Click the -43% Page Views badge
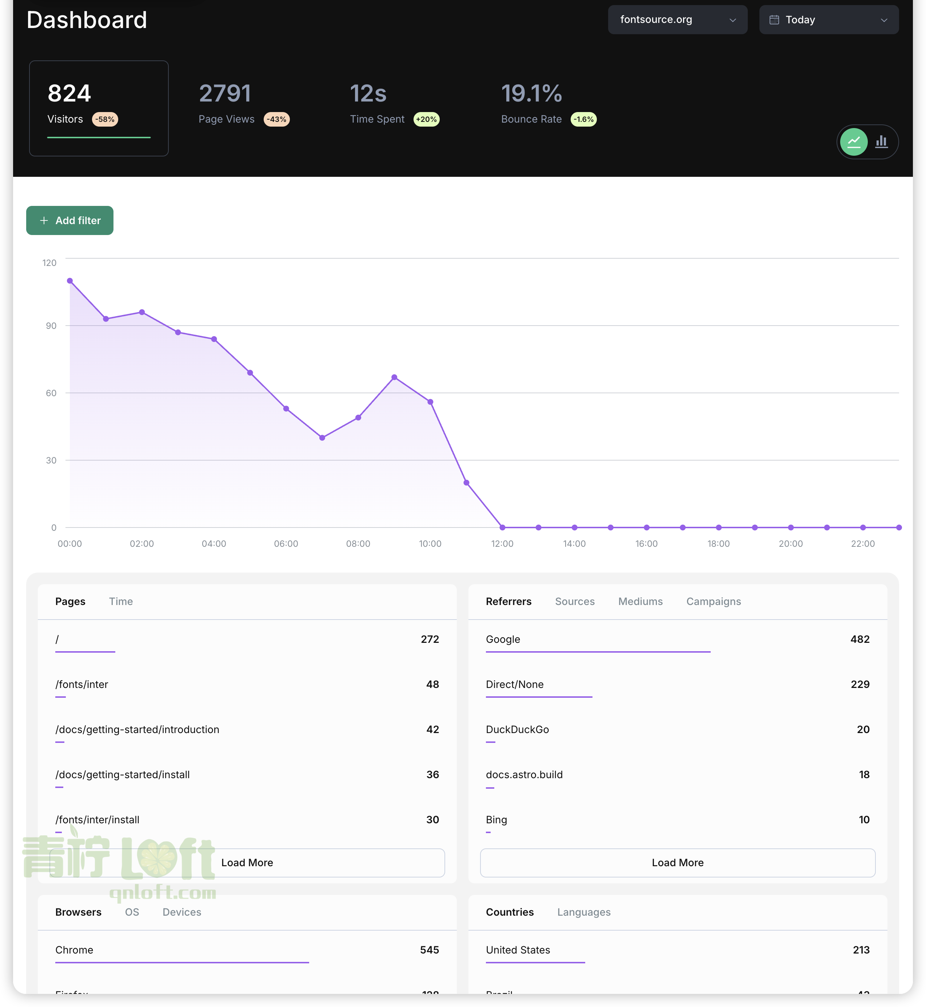926x1007 pixels. [x=276, y=119]
